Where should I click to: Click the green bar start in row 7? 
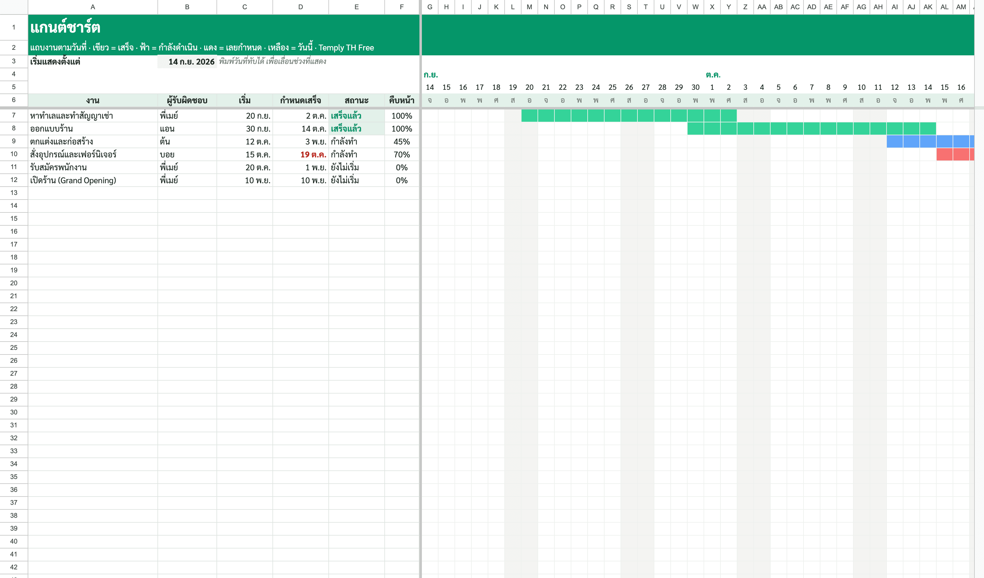pyautogui.click(x=530, y=116)
